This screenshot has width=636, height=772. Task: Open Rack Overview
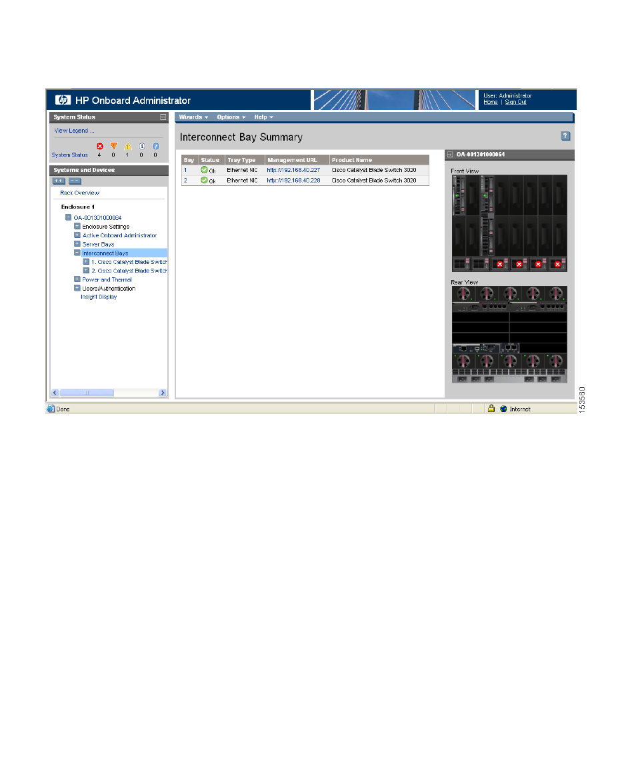pyautogui.click(x=80, y=193)
